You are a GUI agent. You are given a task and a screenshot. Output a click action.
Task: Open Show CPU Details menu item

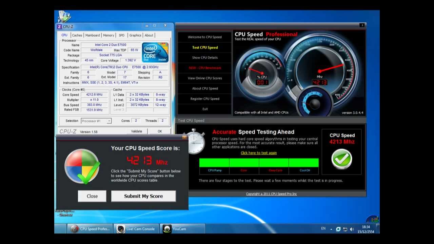pos(205,58)
